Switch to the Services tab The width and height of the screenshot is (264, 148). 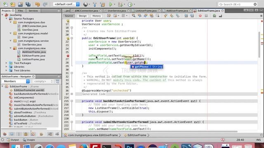pos(33,11)
